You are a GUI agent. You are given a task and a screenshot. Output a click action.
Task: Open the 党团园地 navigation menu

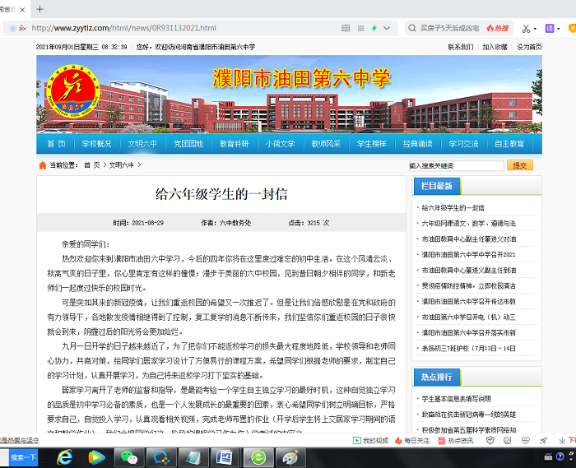click(188, 144)
